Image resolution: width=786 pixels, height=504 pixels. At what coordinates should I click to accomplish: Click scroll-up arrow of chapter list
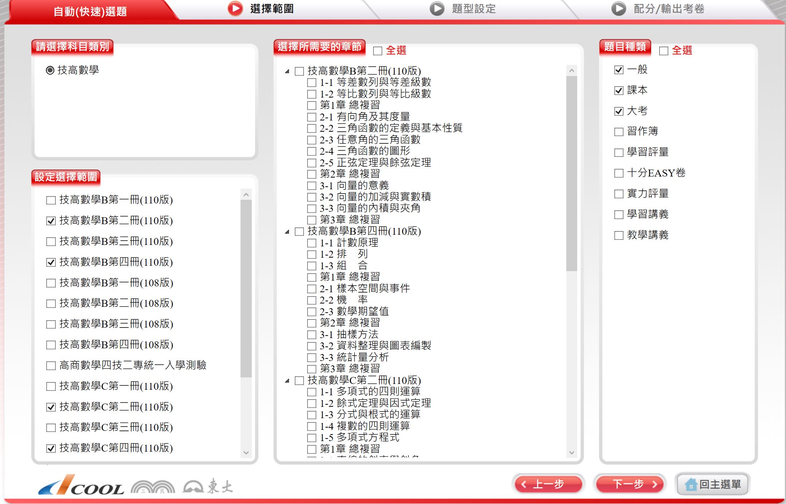[571, 71]
